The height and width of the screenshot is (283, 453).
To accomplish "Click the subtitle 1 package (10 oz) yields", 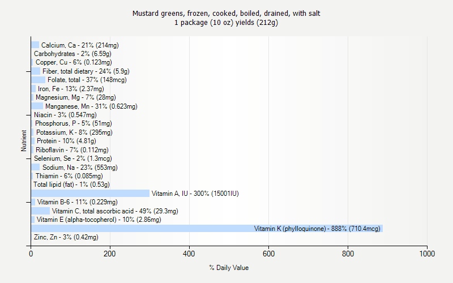I will pyautogui.click(x=226, y=23).
